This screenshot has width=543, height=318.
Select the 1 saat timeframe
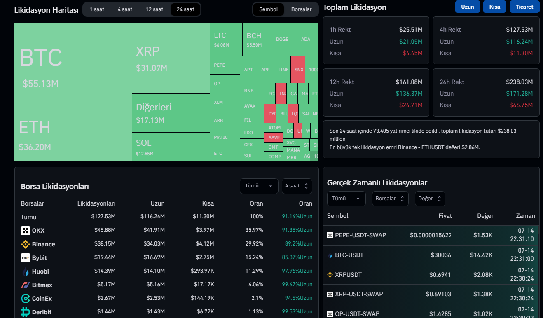coord(97,9)
